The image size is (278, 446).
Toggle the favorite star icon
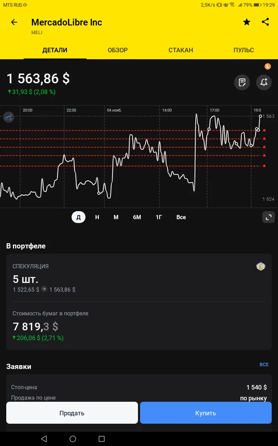point(247,22)
